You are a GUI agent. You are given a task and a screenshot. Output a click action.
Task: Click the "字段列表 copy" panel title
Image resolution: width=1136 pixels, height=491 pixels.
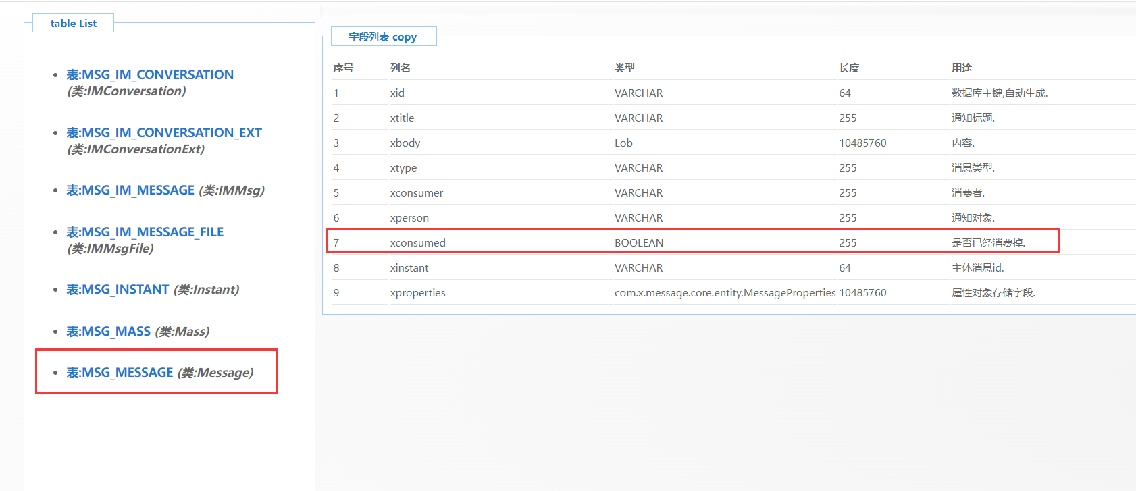(383, 37)
